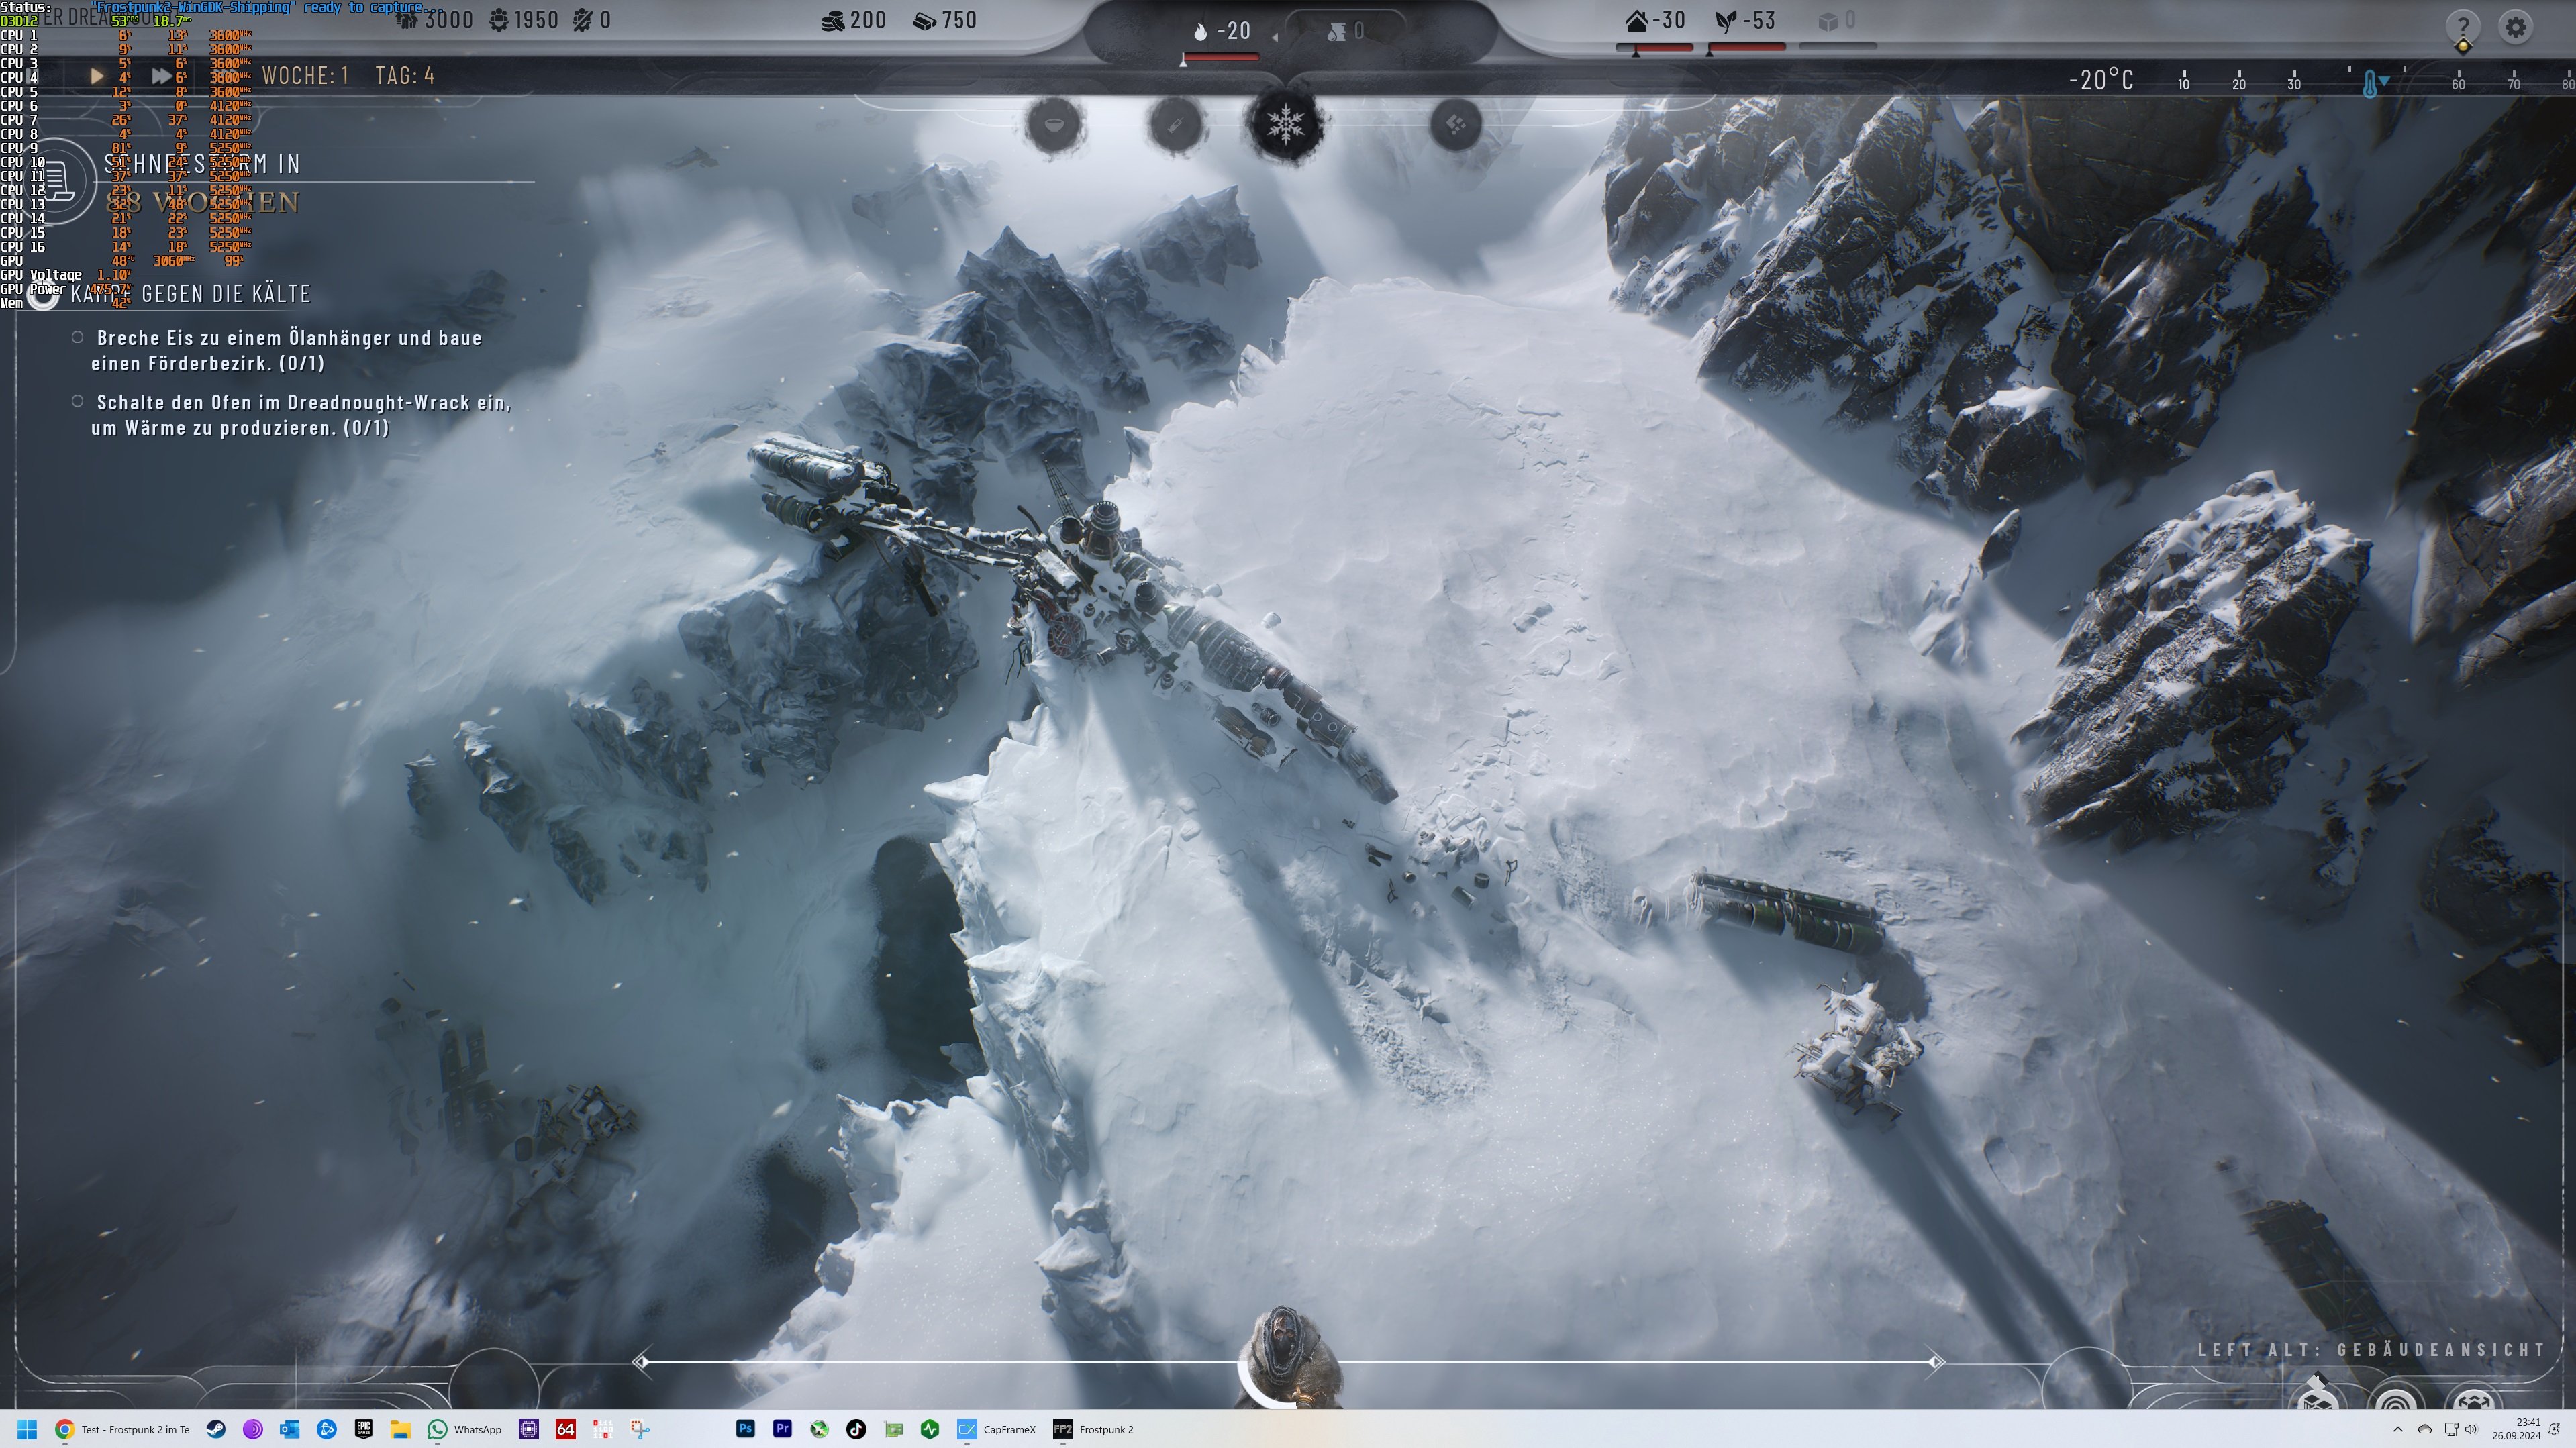Click the heat flame demand indicator
The image size is (2576, 1448).
pos(1221,32)
